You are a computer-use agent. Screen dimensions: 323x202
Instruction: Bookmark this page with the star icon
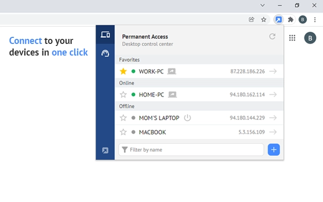(263, 20)
